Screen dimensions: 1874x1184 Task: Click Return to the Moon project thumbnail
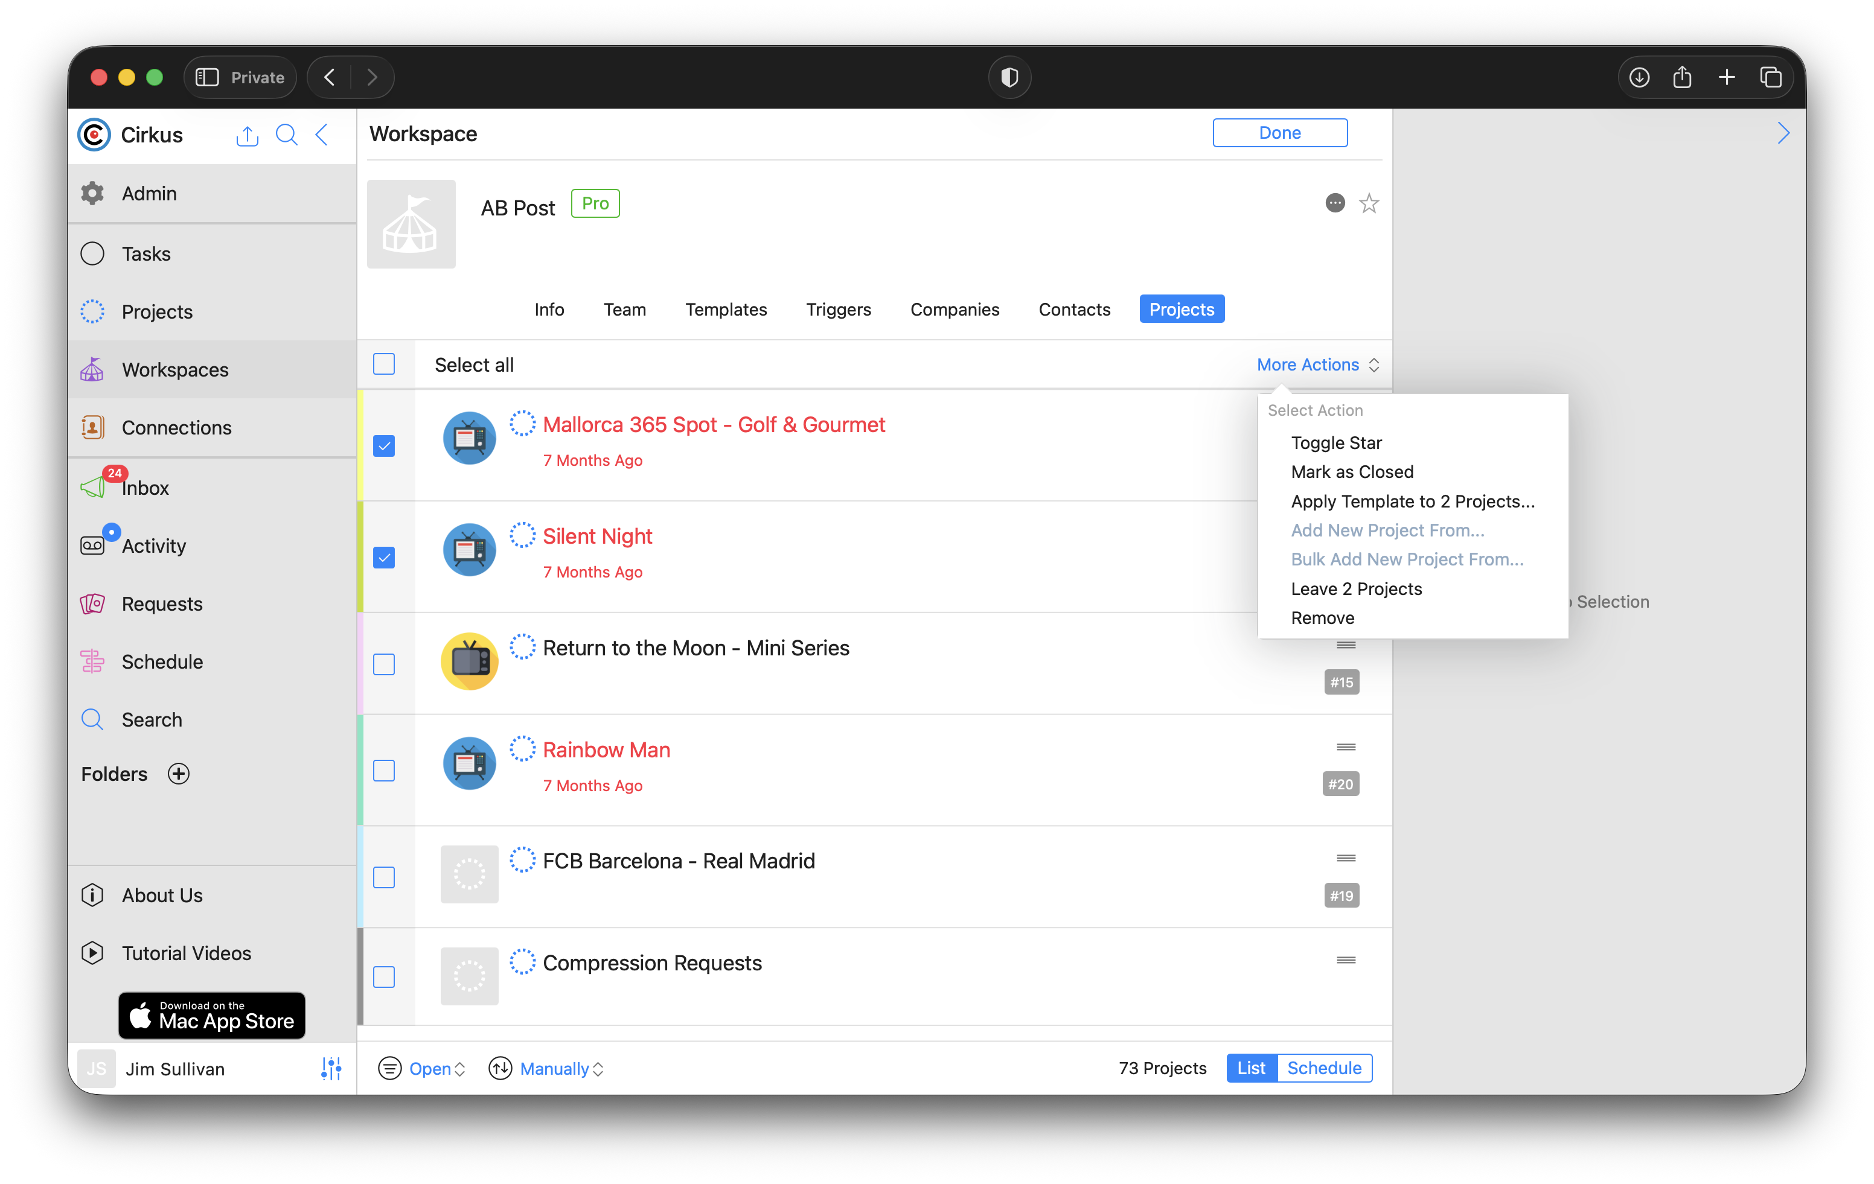pyautogui.click(x=469, y=661)
